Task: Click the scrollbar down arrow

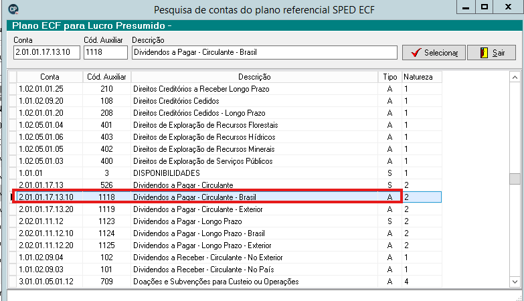Action: tap(515, 282)
